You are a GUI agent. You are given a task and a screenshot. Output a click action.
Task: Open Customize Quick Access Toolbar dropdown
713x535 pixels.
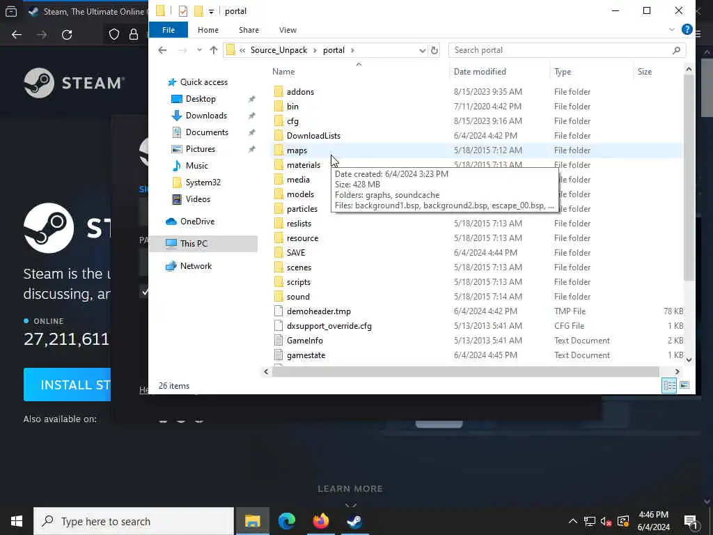[x=211, y=11]
